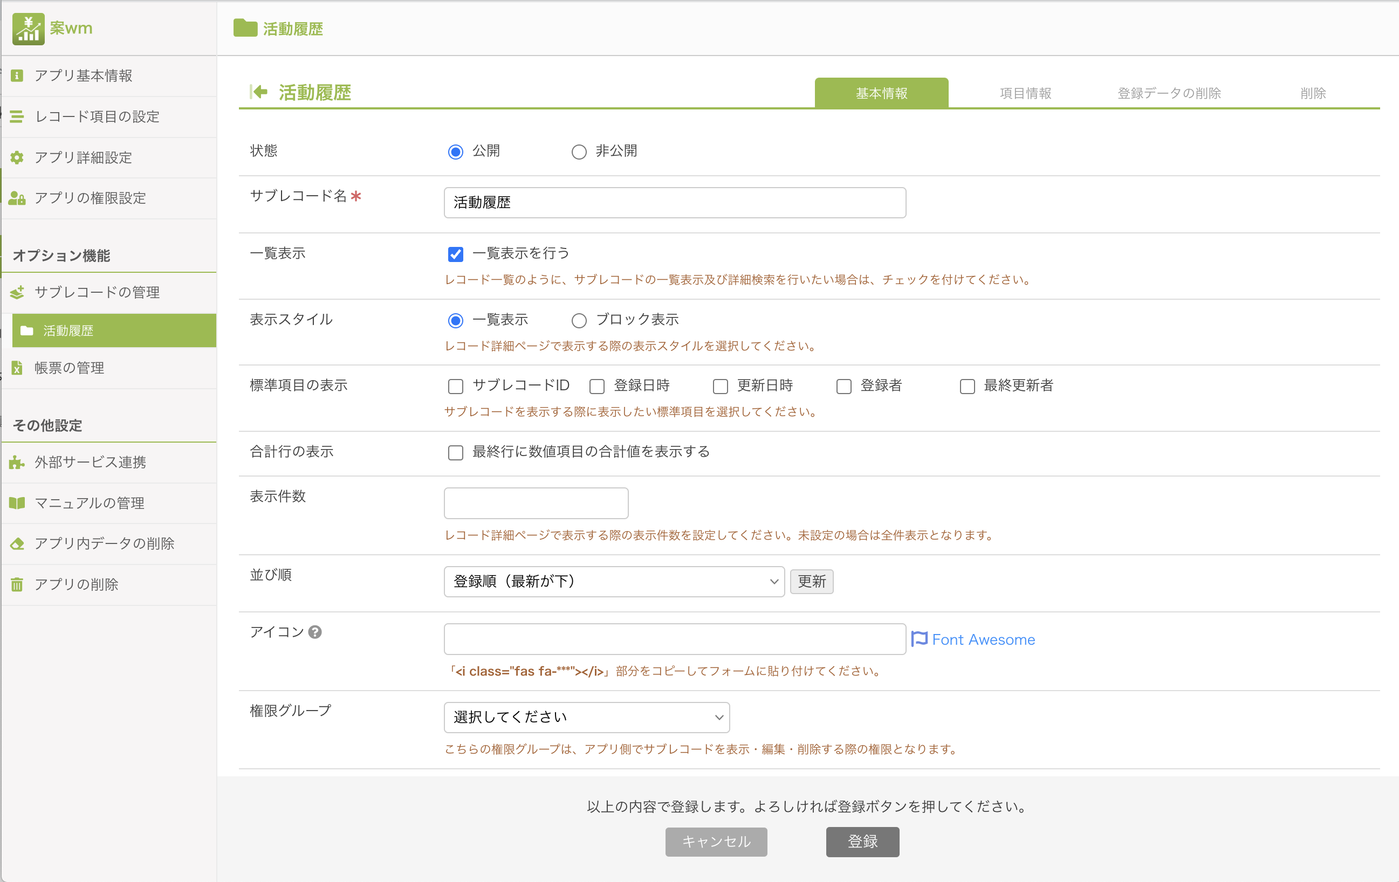The width and height of the screenshot is (1399, 882).
Task: Open the 並び順 dropdown 登録順（最新が下）
Action: coord(614,581)
